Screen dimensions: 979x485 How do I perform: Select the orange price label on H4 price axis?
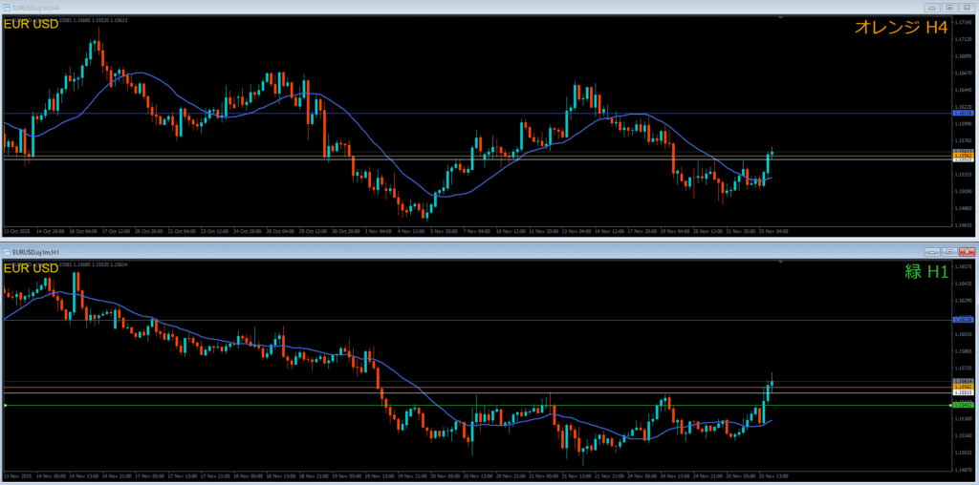964,154
